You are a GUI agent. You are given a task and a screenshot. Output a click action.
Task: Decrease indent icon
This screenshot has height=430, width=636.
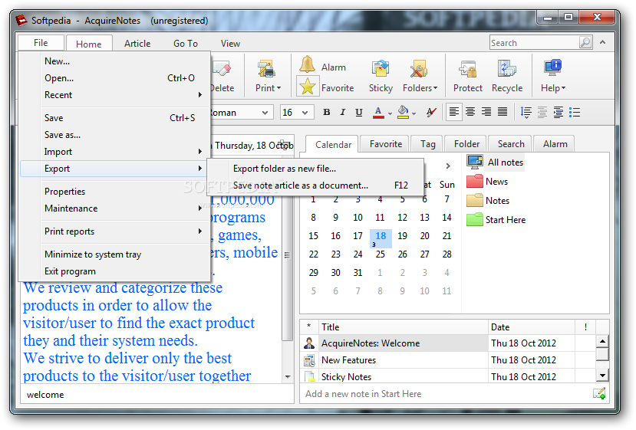tap(542, 112)
